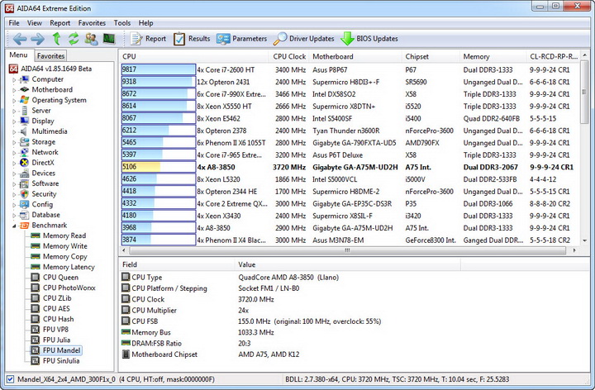Open the Help menu

(145, 23)
